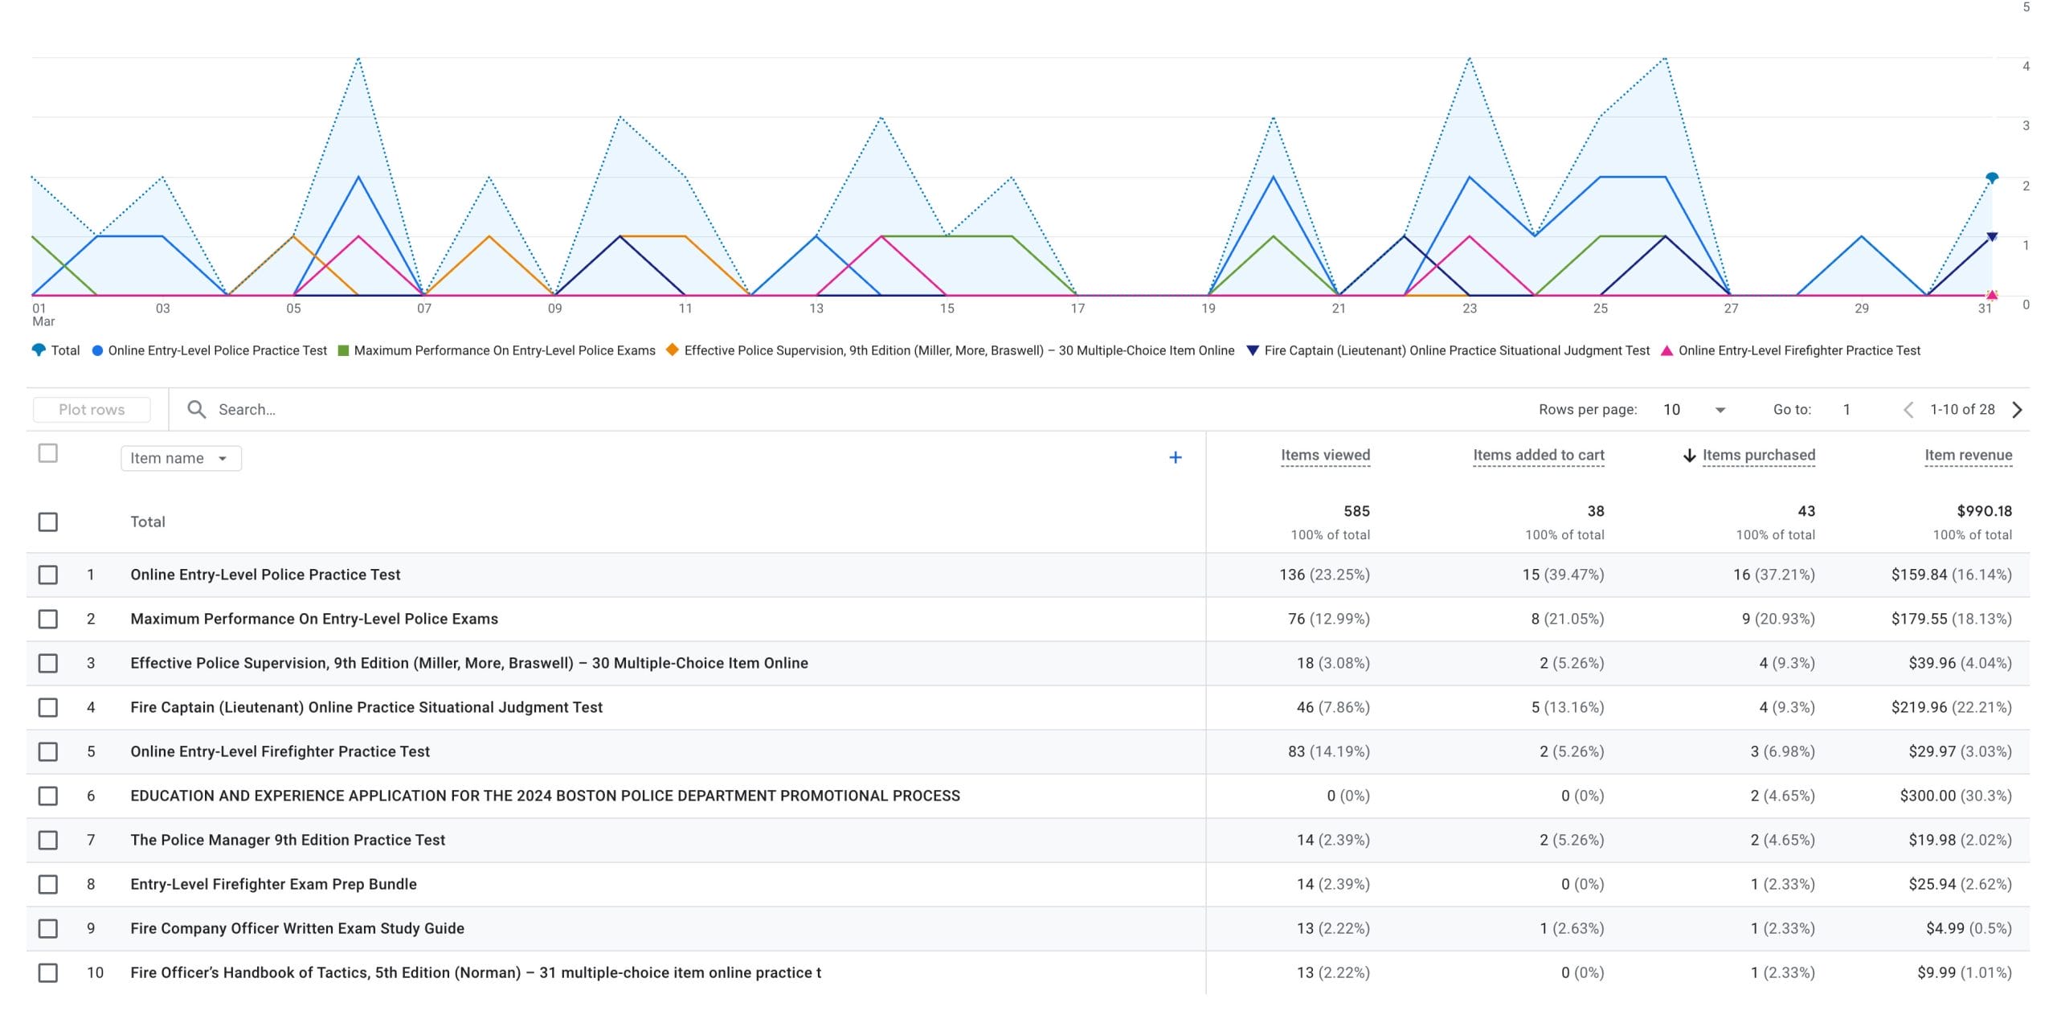Viewport: 2057px width, 1015px height.
Task: Click sort arrow beside Items purchased
Action: 1689,456
